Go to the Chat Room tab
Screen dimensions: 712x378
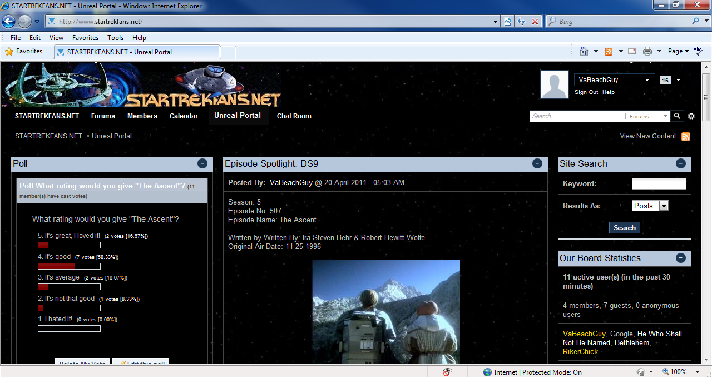[x=294, y=116]
